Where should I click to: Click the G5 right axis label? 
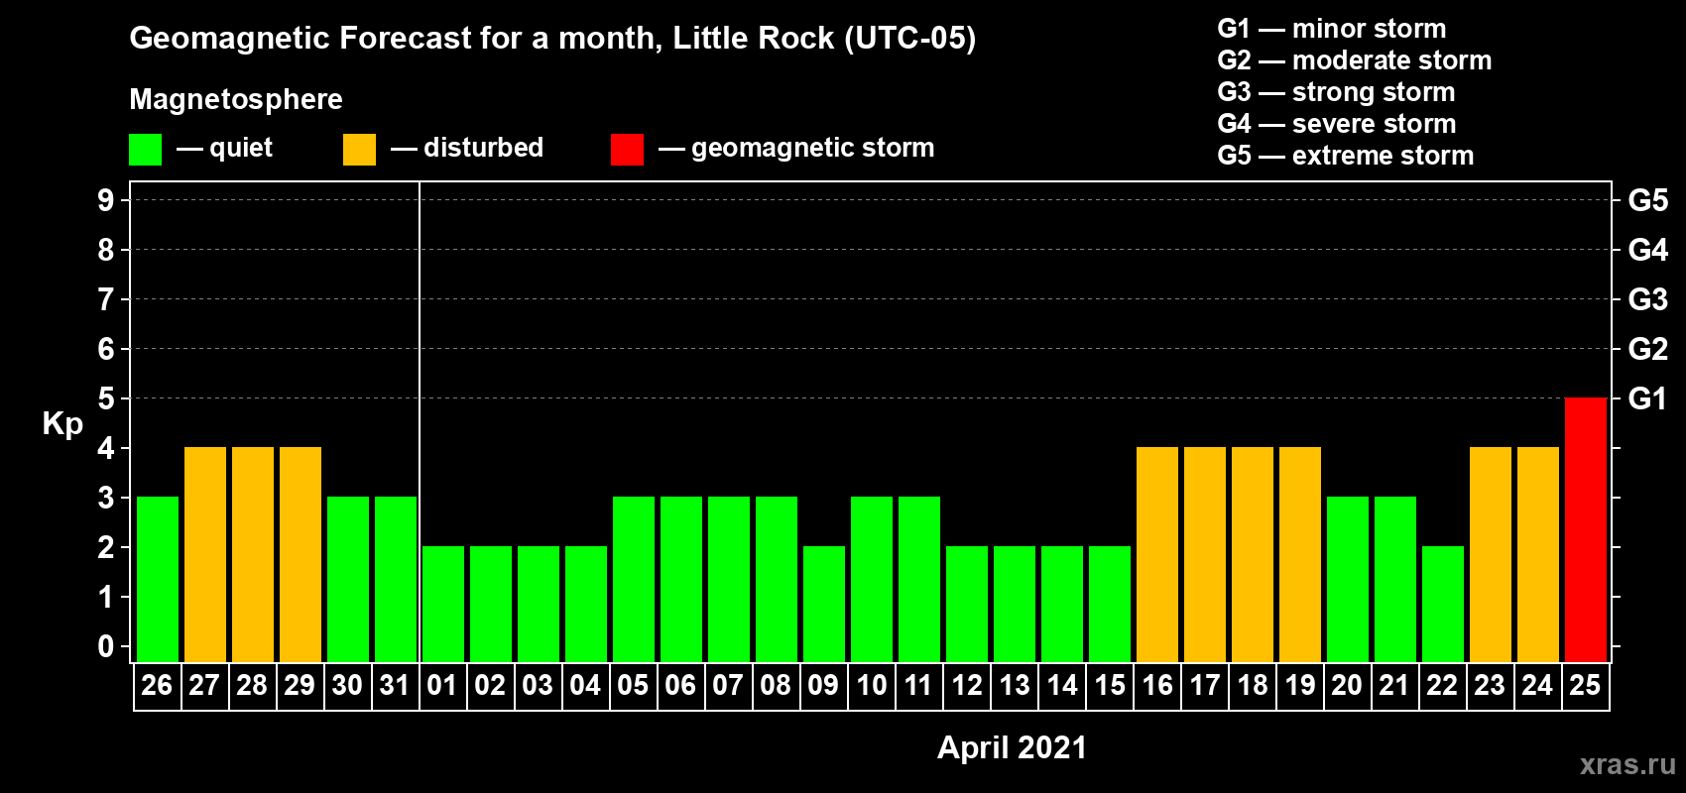click(x=1647, y=200)
